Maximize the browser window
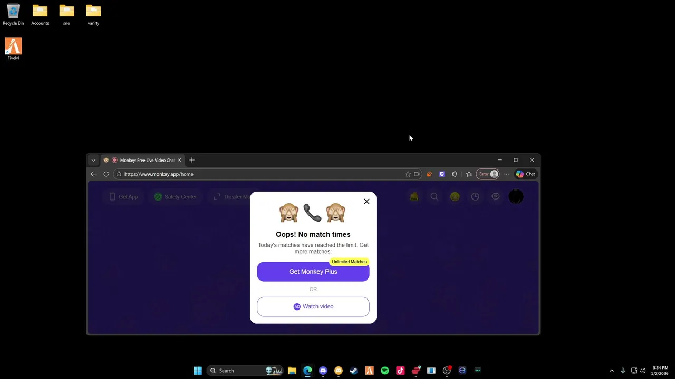Image resolution: width=675 pixels, height=379 pixels. pyautogui.click(x=516, y=160)
